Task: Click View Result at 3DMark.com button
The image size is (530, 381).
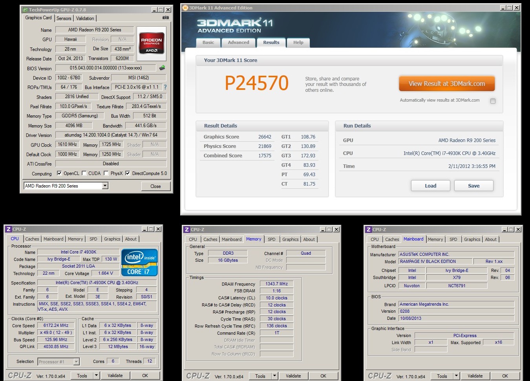Action: [447, 84]
